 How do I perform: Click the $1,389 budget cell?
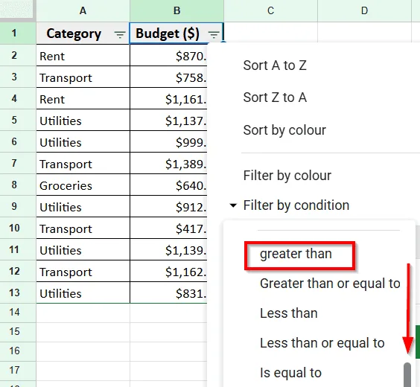(x=169, y=163)
